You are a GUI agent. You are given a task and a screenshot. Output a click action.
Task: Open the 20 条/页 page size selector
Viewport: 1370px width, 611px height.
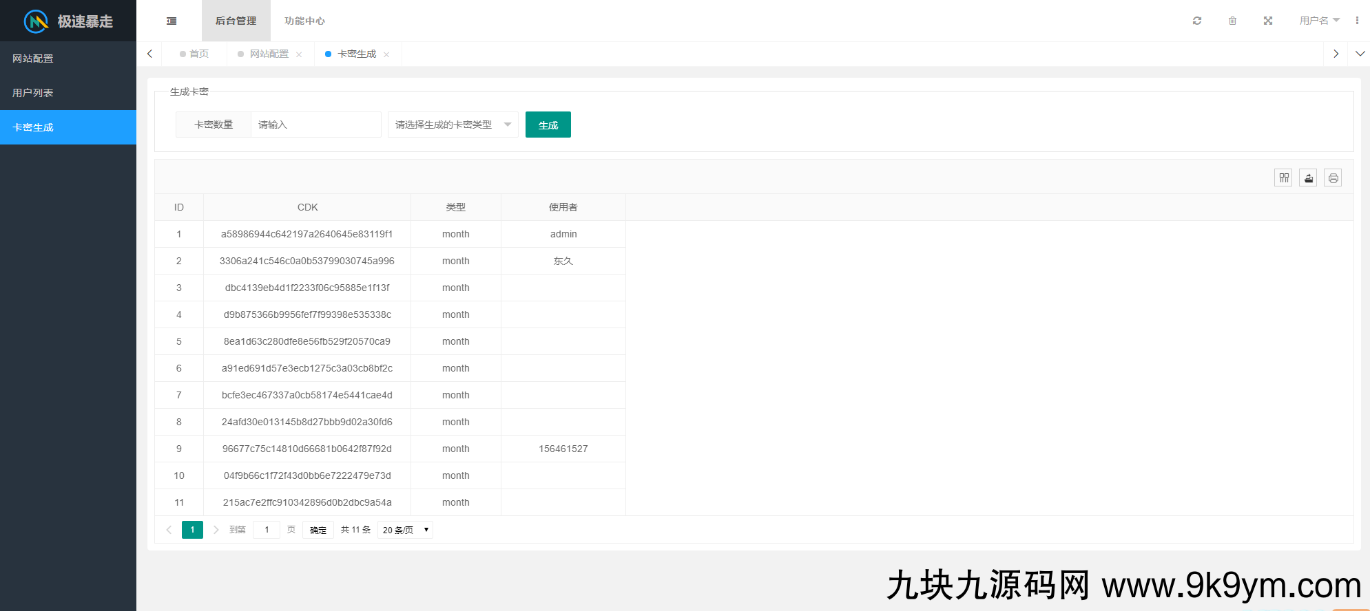point(405,530)
